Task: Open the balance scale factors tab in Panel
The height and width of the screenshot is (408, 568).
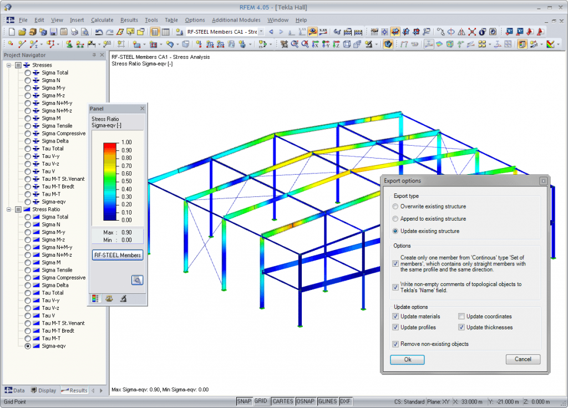Action: pos(109,299)
